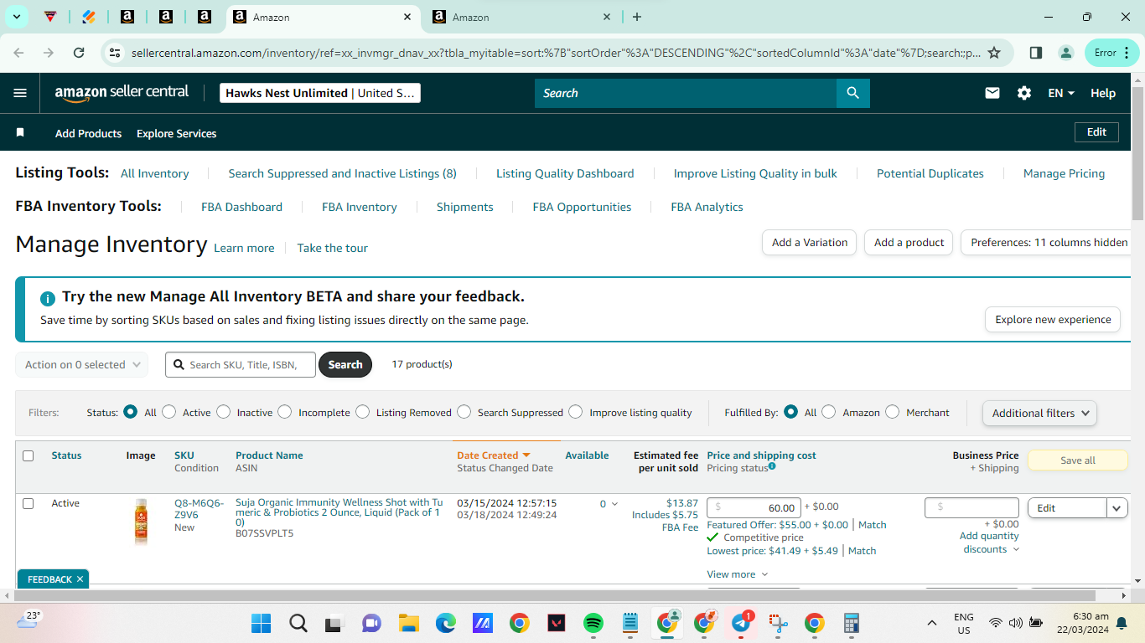Viewport: 1145px width, 643px height.
Task: Filter Fulfilled By Merchant
Action: pyautogui.click(x=892, y=412)
